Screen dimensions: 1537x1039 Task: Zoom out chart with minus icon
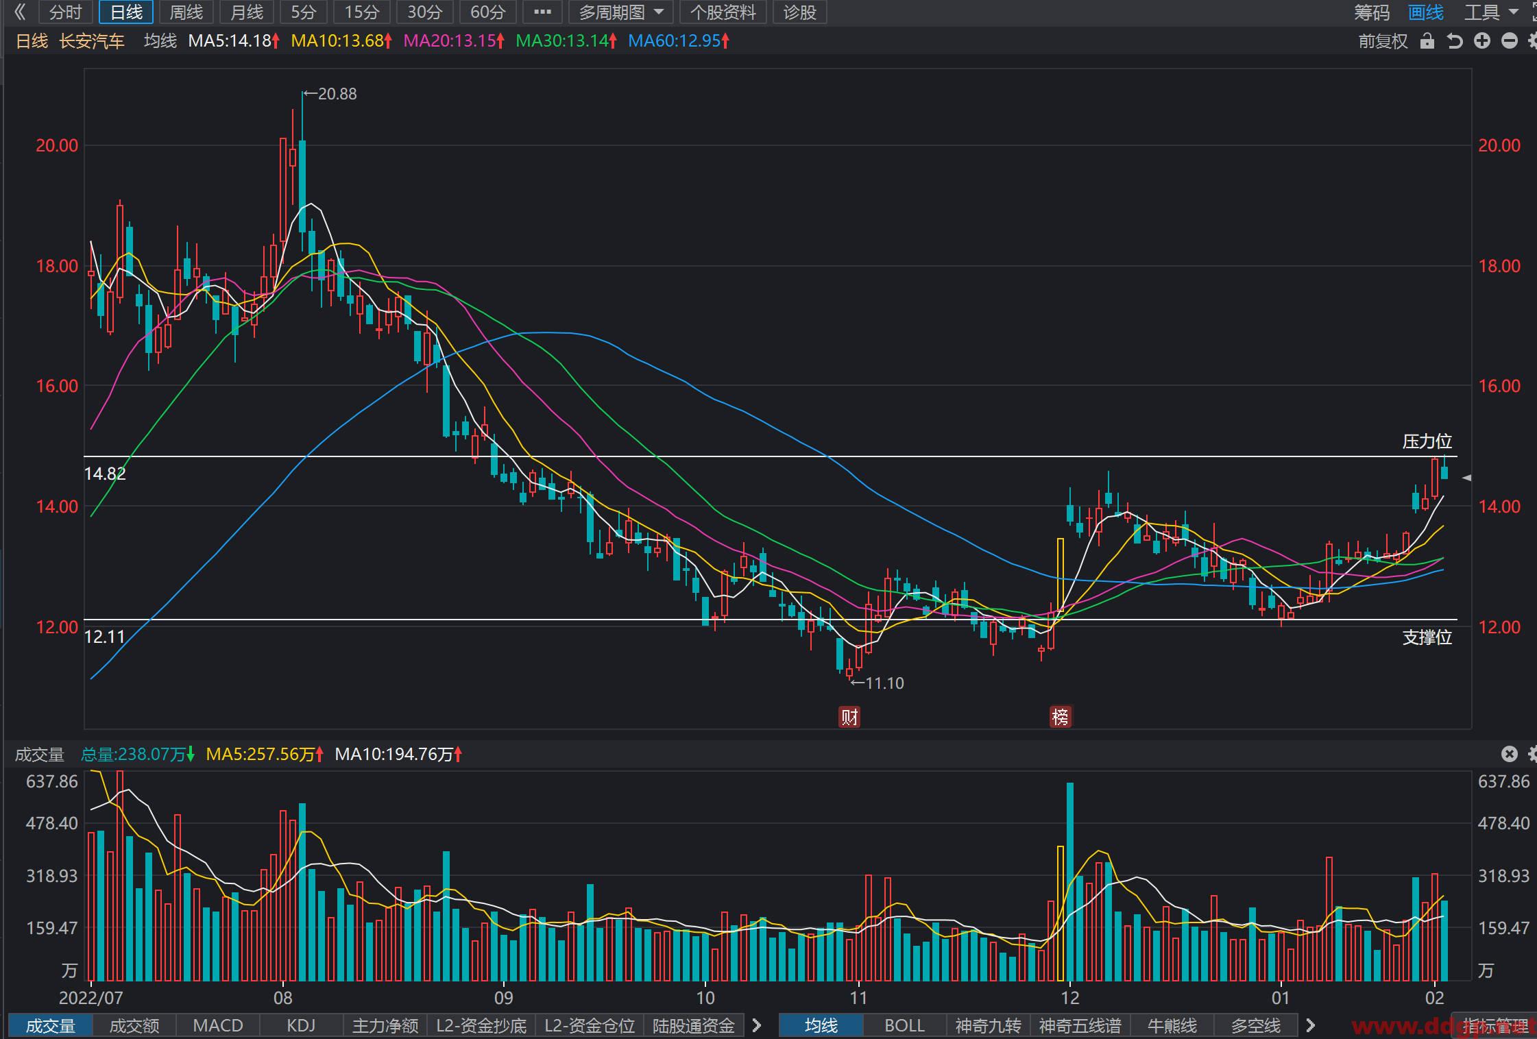(x=1510, y=41)
